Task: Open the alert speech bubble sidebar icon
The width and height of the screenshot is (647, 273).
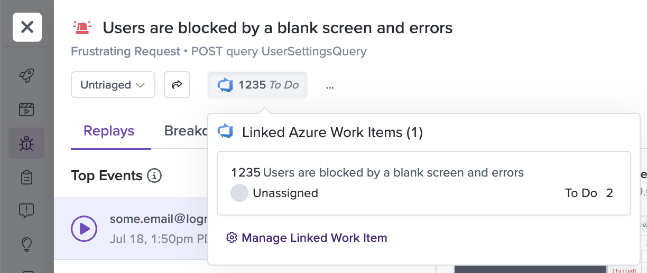Action: point(26,211)
